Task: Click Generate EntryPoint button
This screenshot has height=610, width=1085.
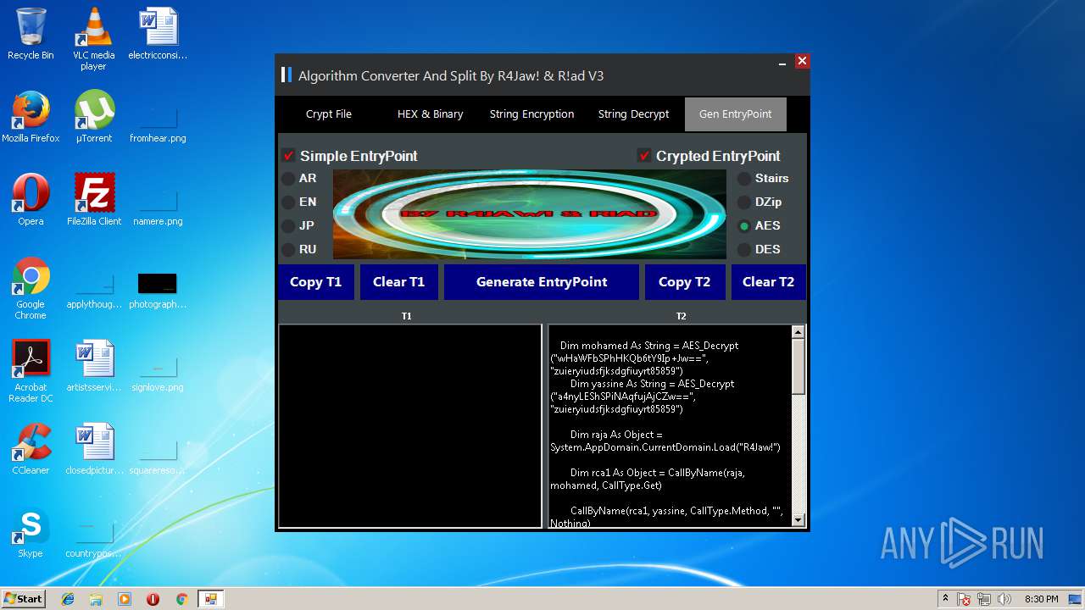Action: click(542, 282)
